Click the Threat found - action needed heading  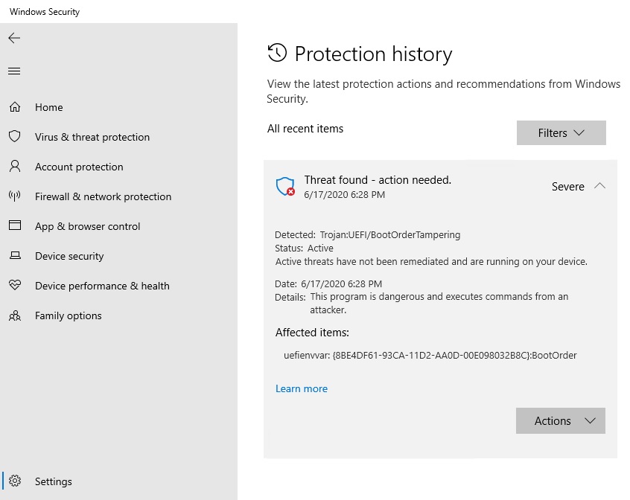tap(378, 180)
